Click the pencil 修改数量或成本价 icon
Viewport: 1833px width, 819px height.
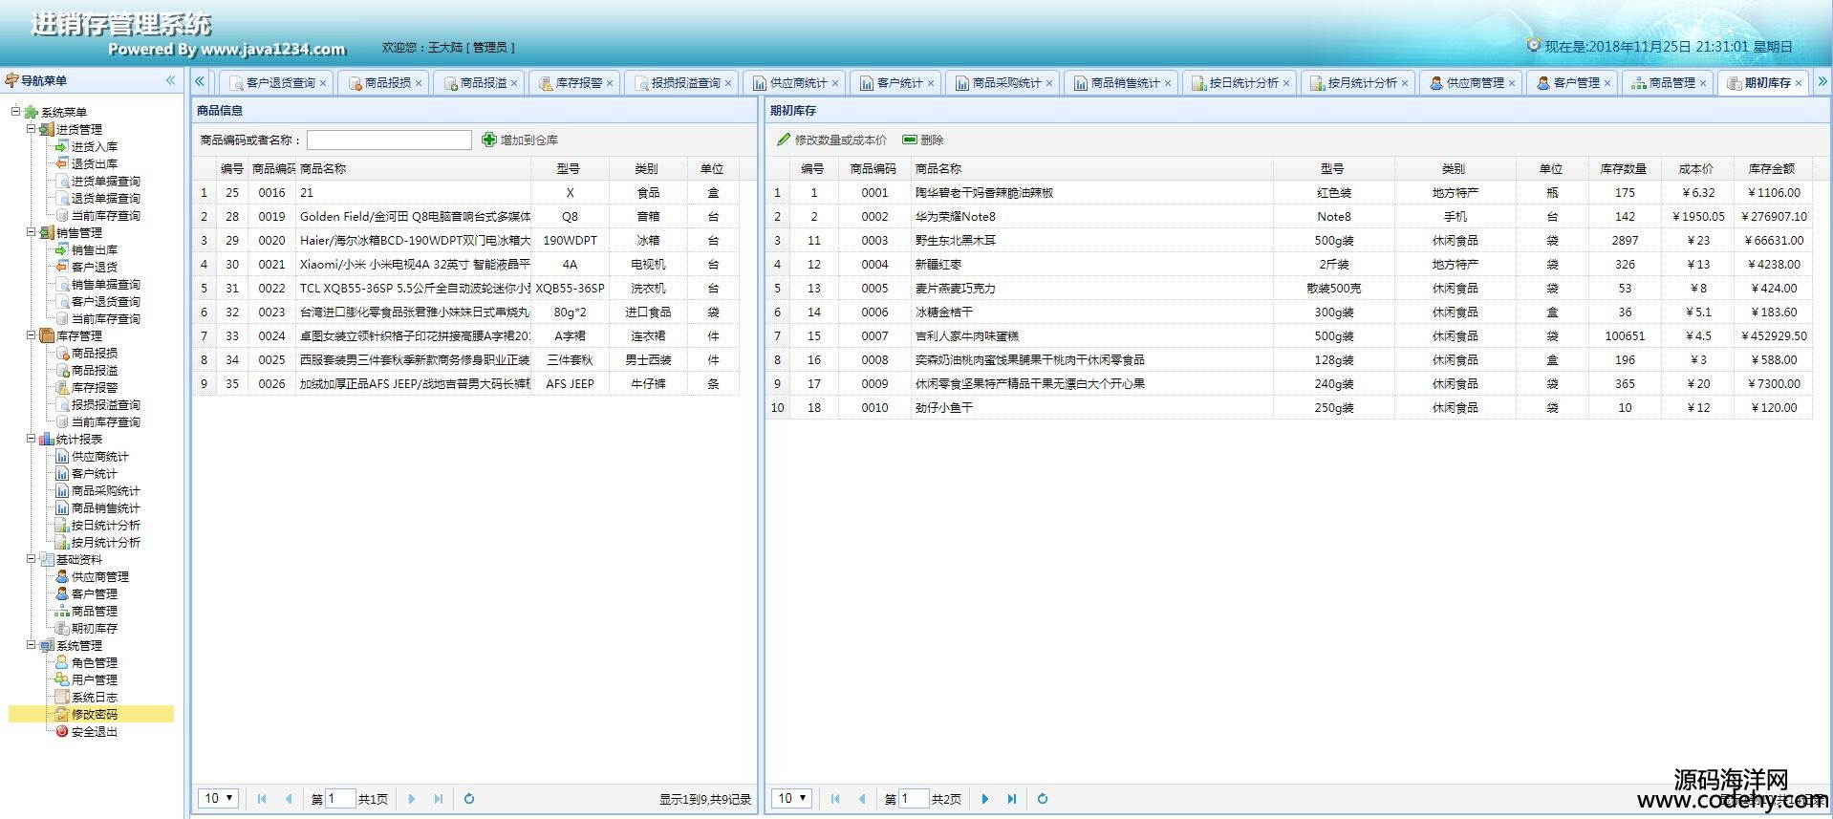tap(784, 140)
